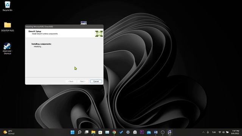The image size is (242, 136).
Task: Open the volume tray icon
Action: tap(223, 132)
